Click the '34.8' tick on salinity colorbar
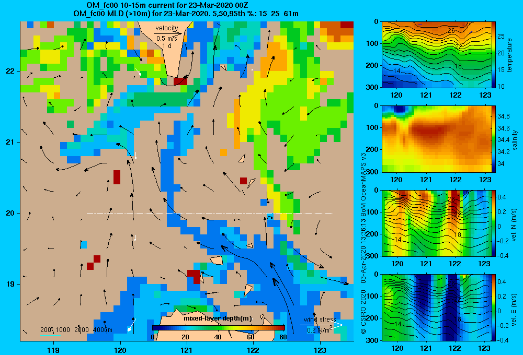 [504, 116]
